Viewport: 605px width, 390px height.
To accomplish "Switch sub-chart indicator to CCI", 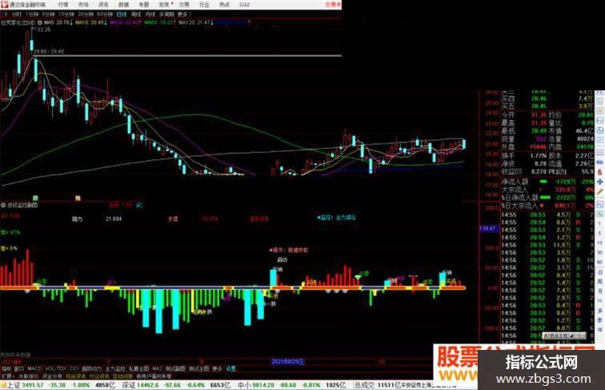I will tap(74, 369).
